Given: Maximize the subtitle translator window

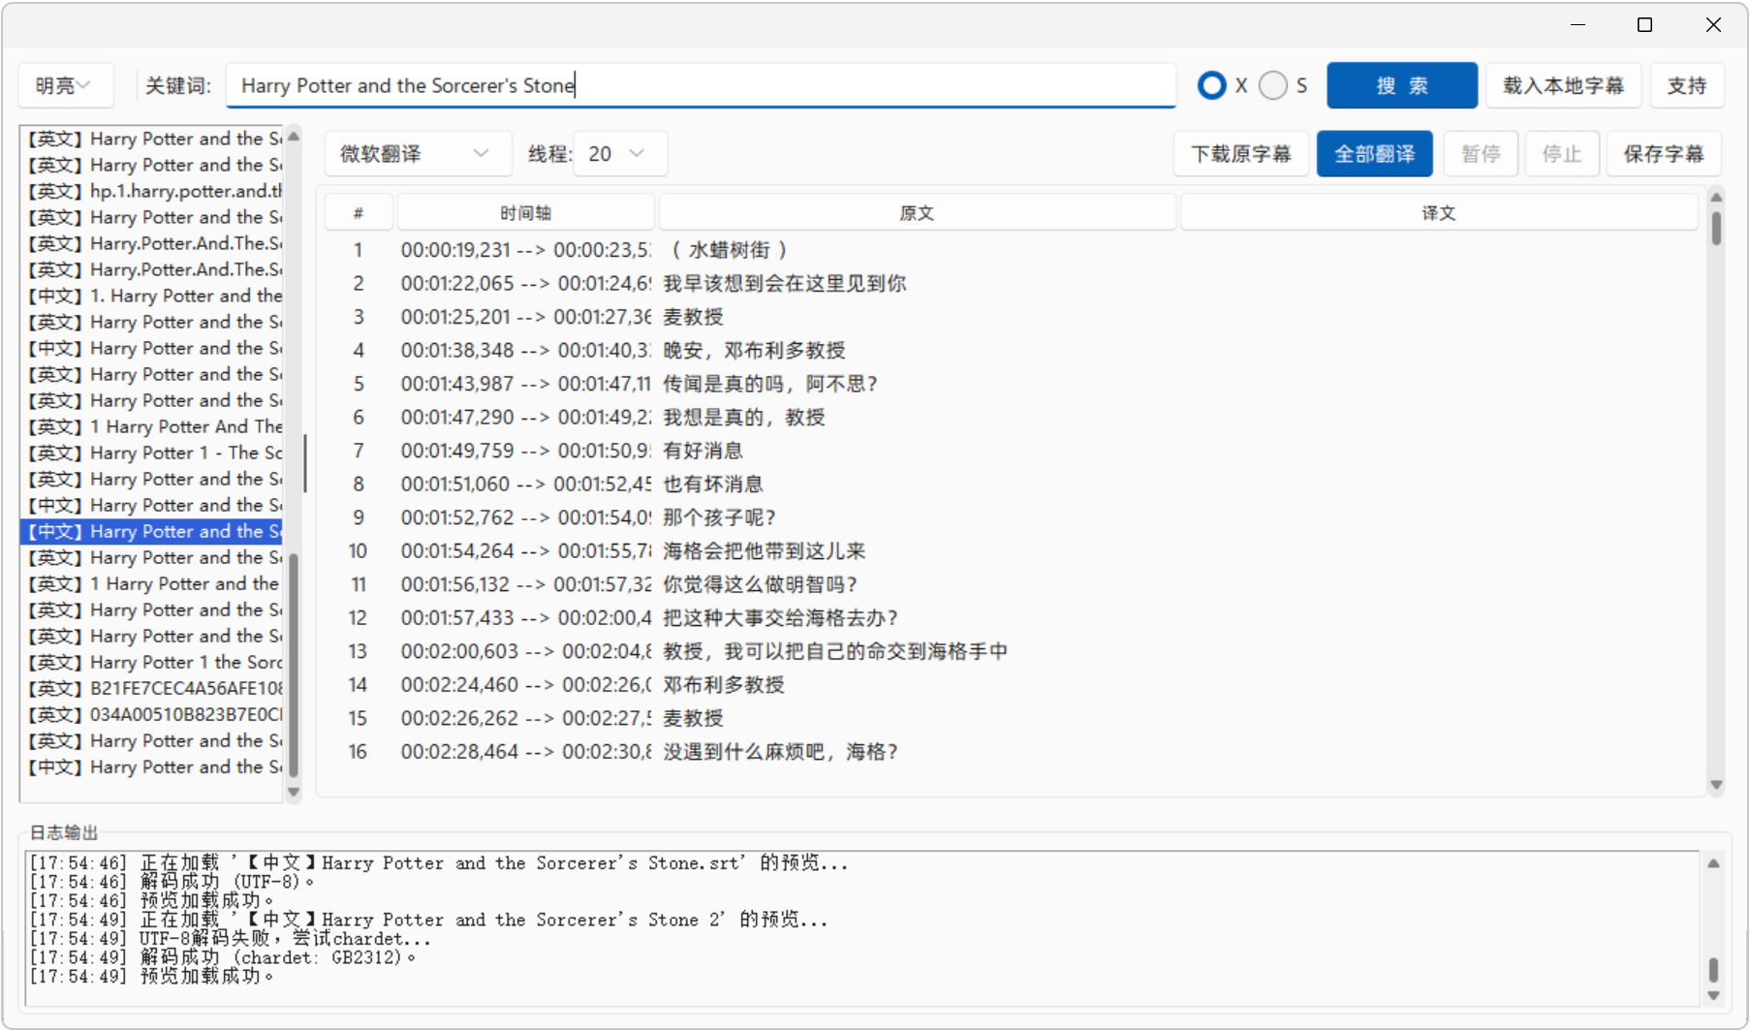Looking at the screenshot, I should tap(1644, 24).
